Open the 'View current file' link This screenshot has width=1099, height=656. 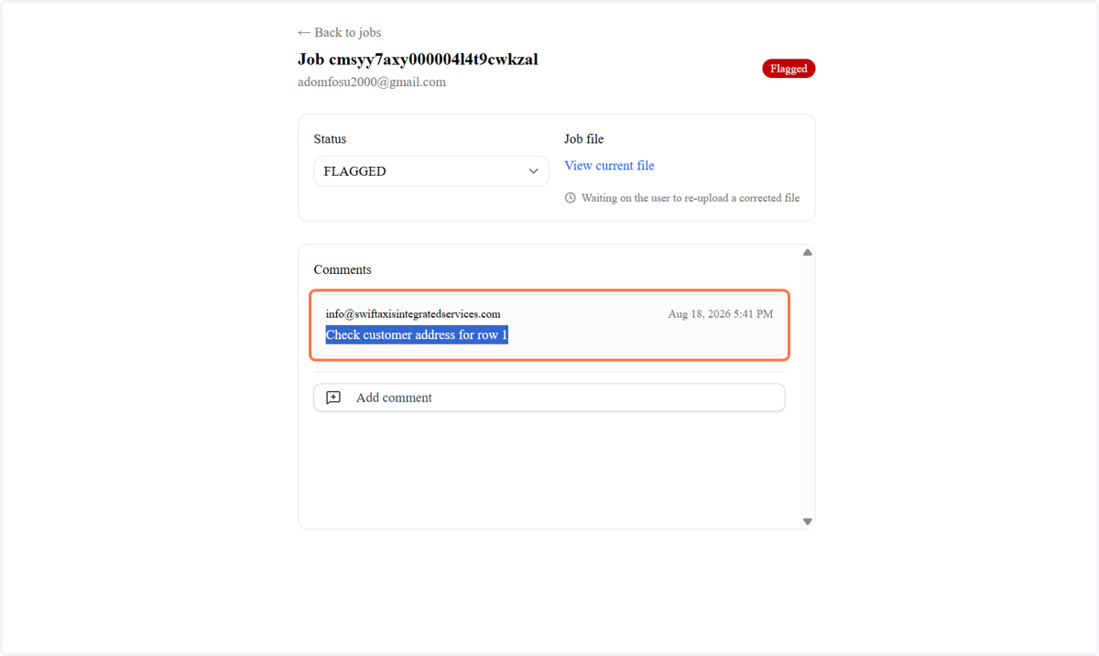(609, 166)
